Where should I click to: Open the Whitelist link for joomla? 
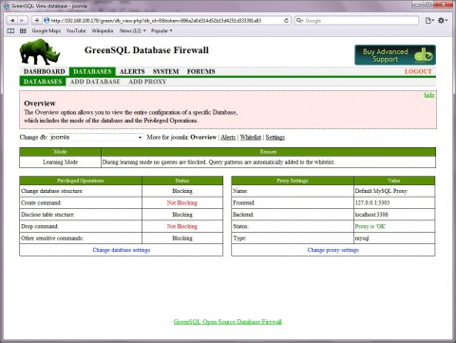[x=251, y=137]
